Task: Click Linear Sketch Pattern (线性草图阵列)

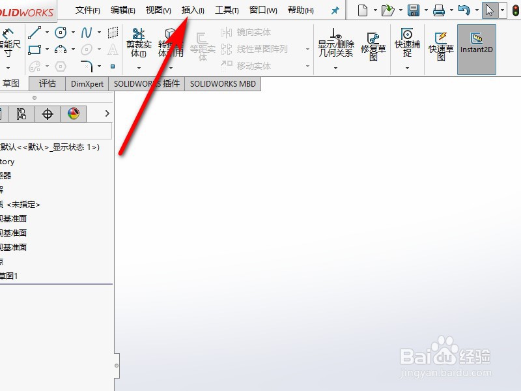Action: (x=254, y=50)
